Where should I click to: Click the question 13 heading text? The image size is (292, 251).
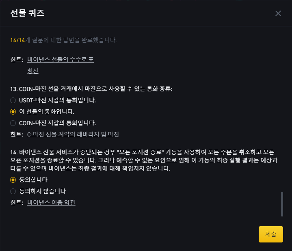coord(91,89)
